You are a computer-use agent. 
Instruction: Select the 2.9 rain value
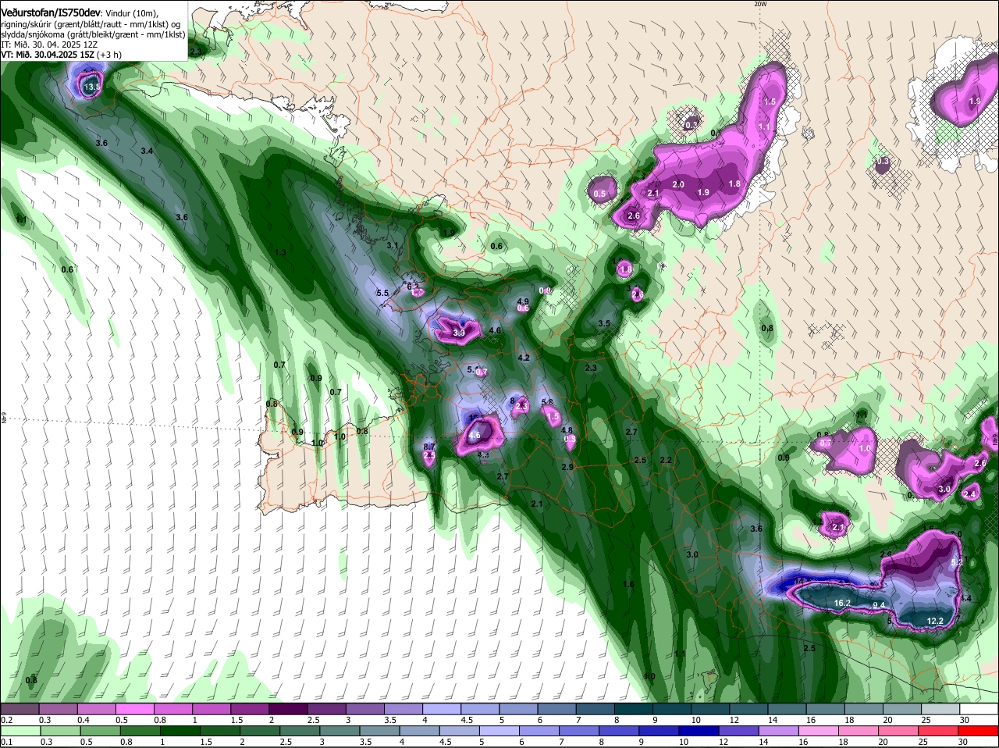[567, 467]
